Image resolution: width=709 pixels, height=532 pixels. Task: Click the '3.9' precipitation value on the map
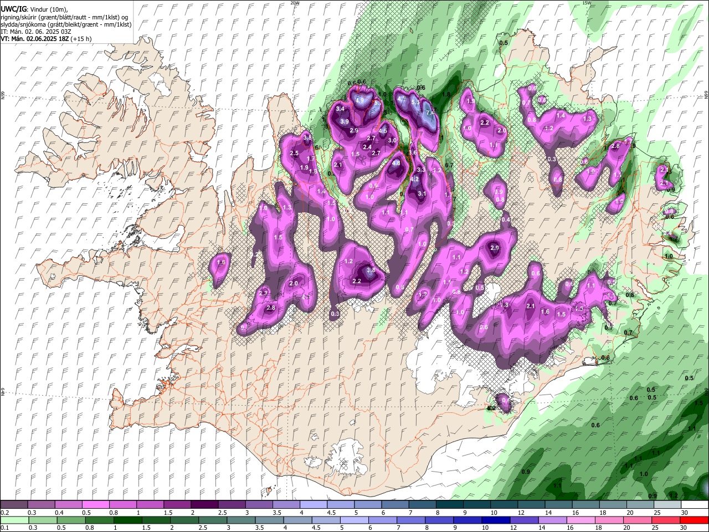coord(344,122)
